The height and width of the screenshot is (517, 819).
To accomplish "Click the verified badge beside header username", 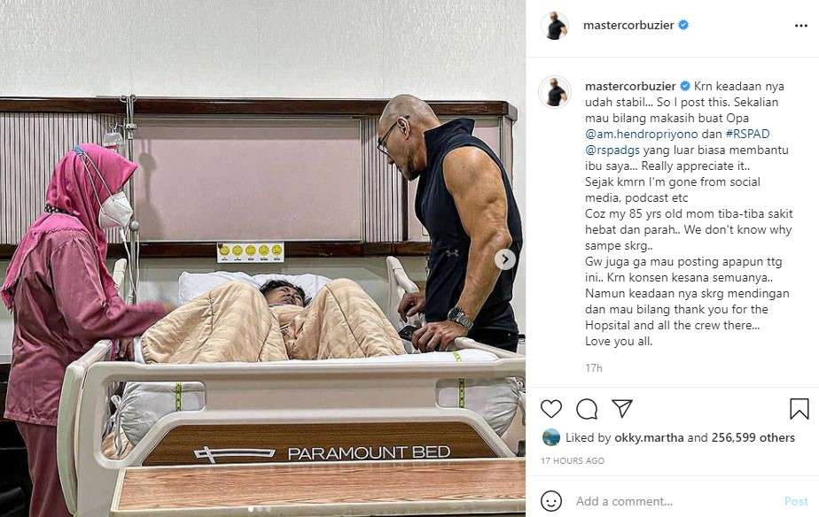I will click(x=682, y=25).
